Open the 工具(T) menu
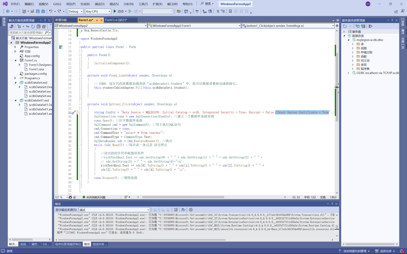This screenshot has height=254, width=407. pyautogui.click(x=143, y=4)
